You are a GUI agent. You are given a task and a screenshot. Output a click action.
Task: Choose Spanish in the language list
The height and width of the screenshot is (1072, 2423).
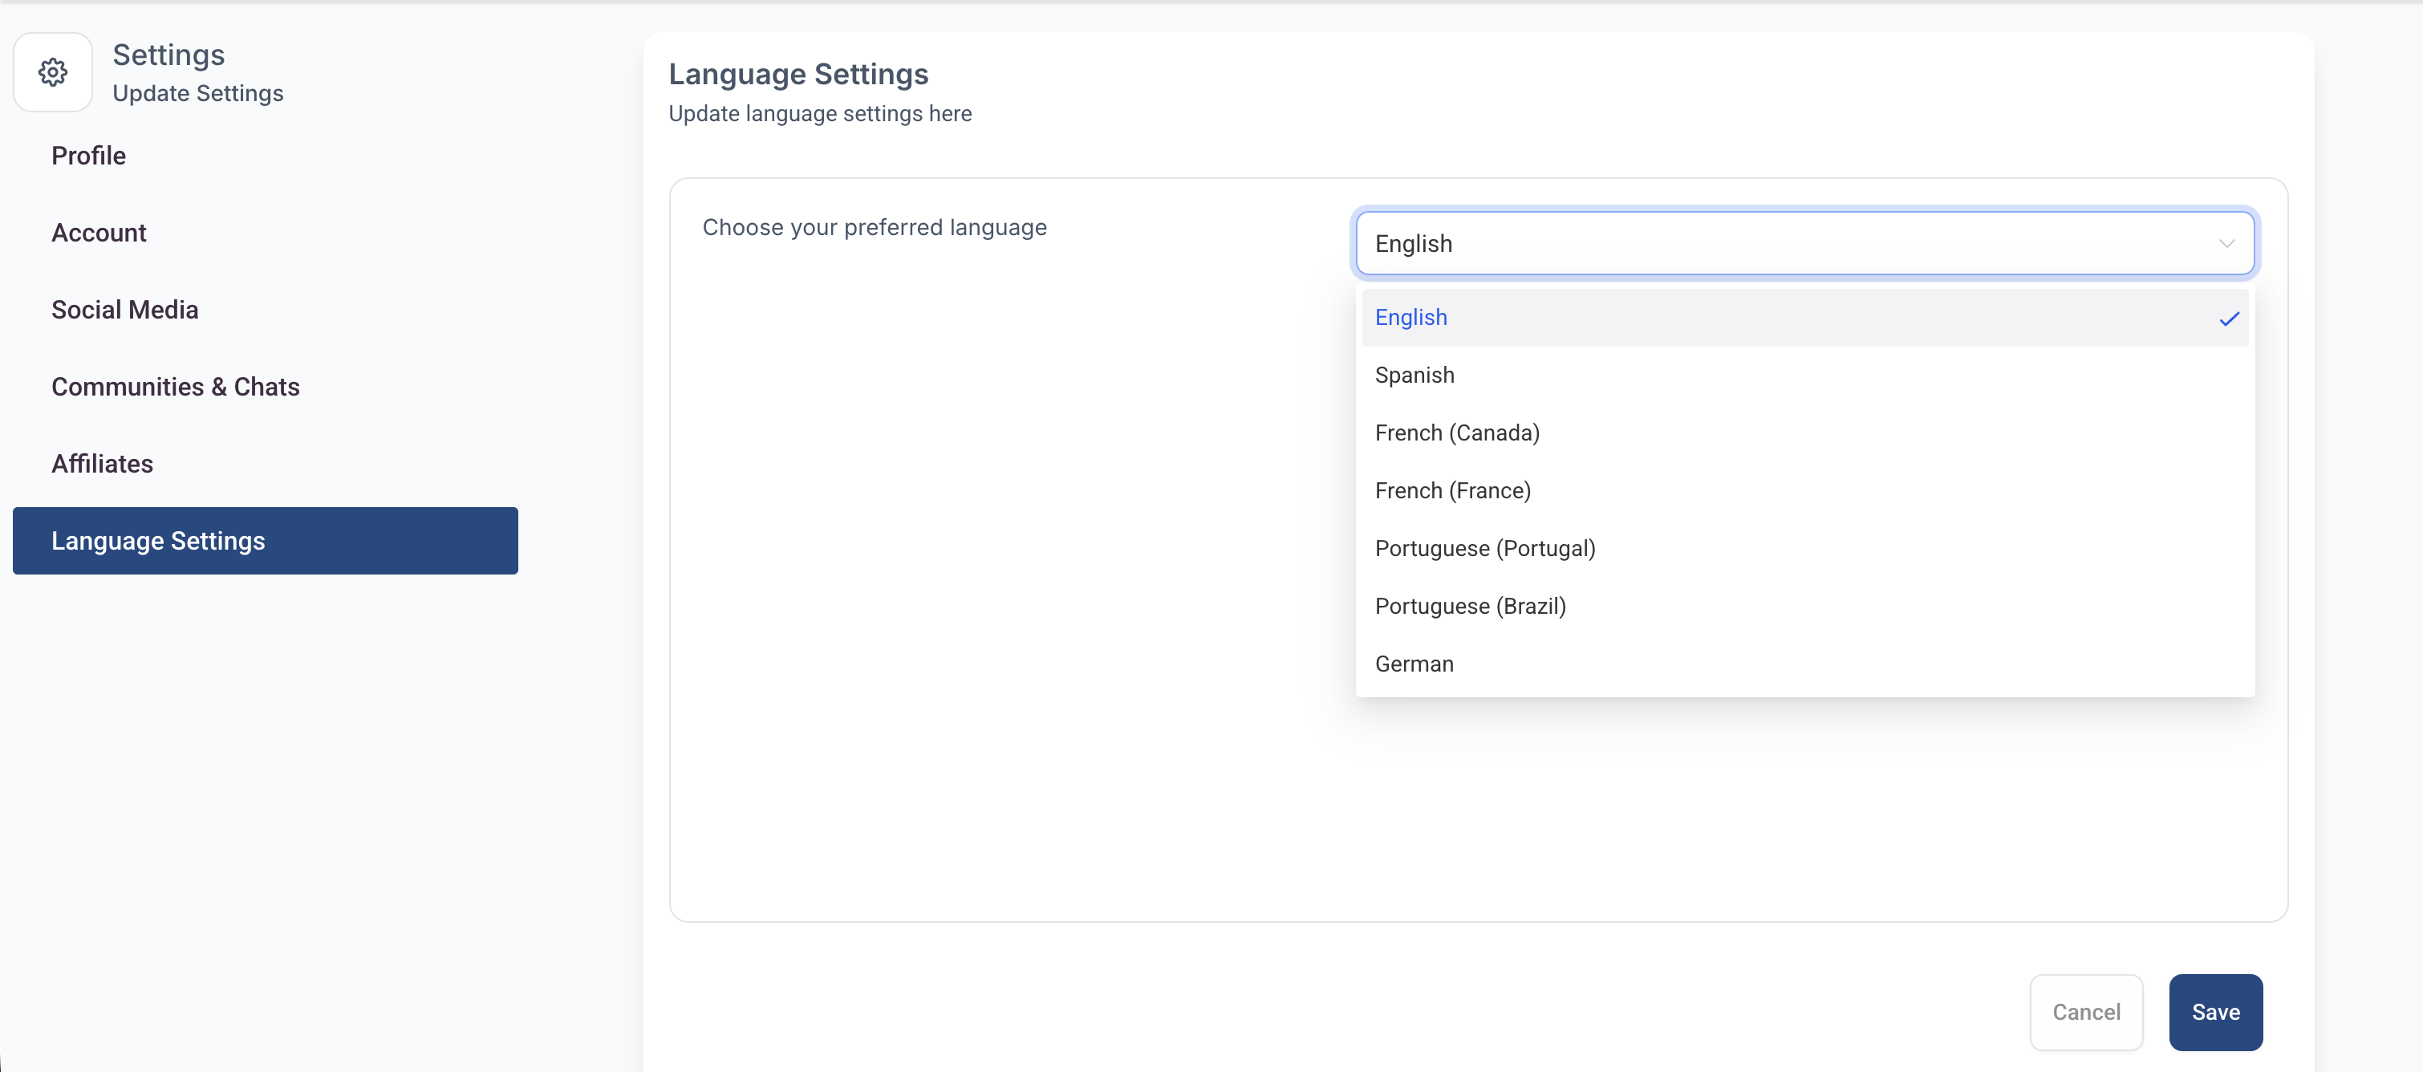click(x=1414, y=376)
